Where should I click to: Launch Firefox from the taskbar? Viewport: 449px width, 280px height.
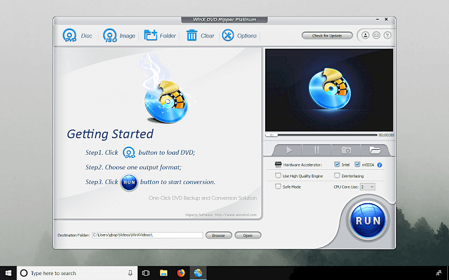pyautogui.click(x=181, y=273)
